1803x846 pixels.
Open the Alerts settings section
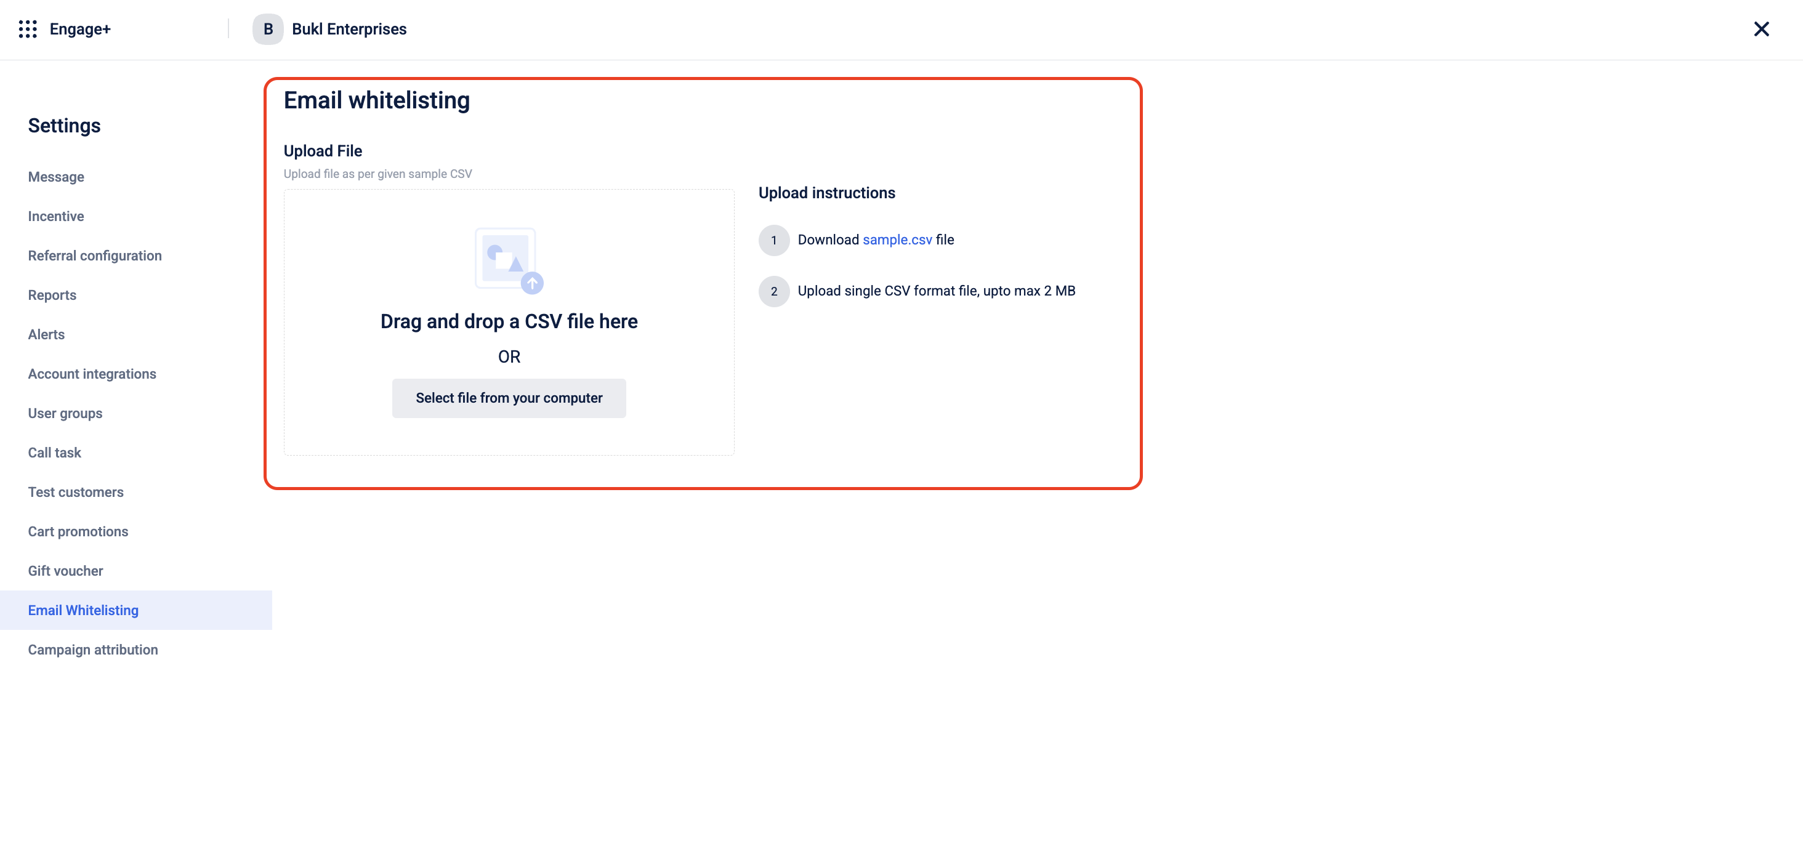coord(46,334)
